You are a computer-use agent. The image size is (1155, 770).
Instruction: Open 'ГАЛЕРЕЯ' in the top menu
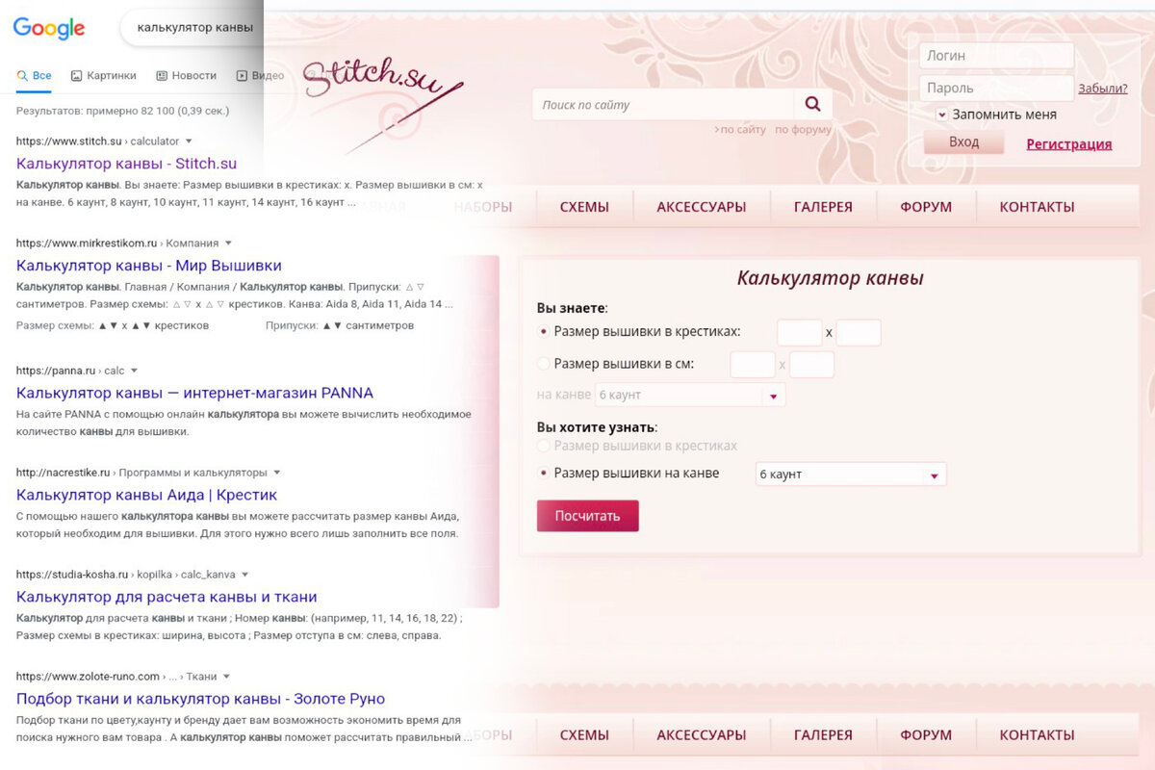point(823,207)
